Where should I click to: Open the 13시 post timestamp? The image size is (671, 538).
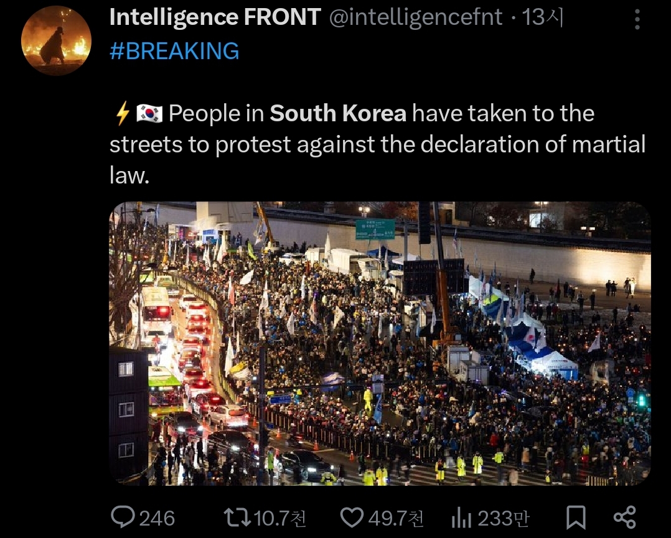click(543, 17)
